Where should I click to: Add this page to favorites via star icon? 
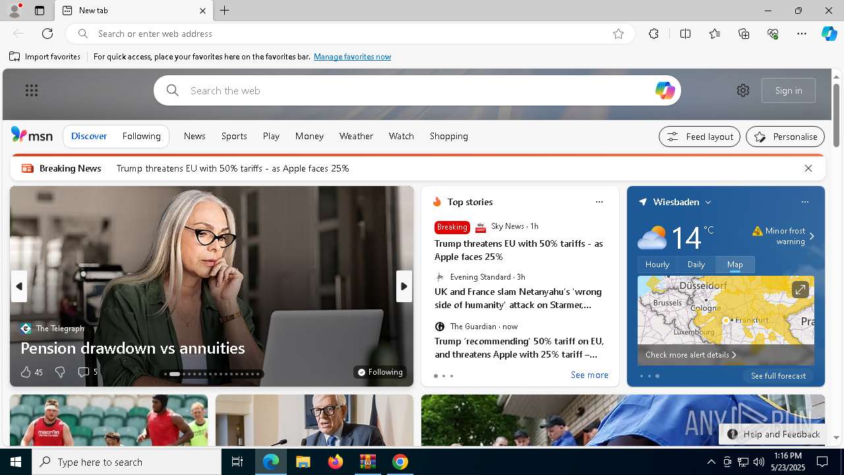[x=618, y=34]
